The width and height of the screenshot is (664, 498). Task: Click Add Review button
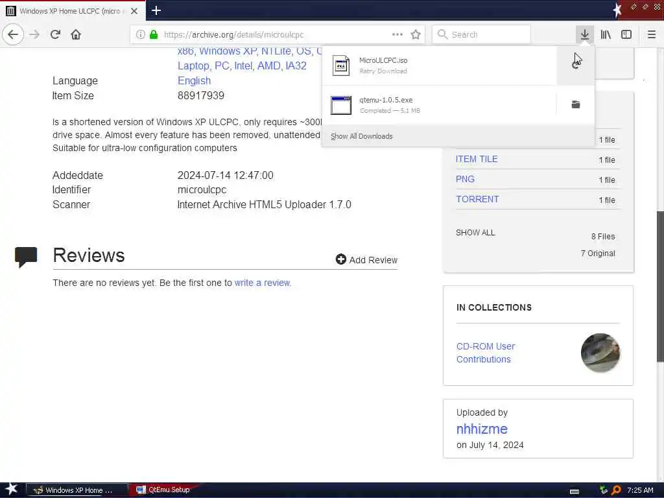(367, 259)
